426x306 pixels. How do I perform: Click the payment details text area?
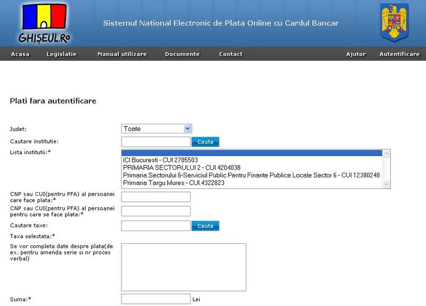point(184,267)
